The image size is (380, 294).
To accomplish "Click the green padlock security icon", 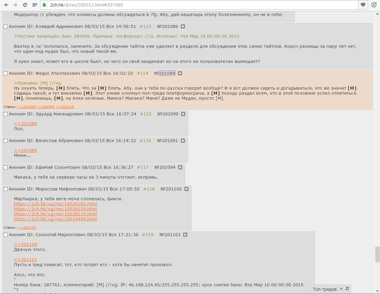I will [x=44, y=5].
